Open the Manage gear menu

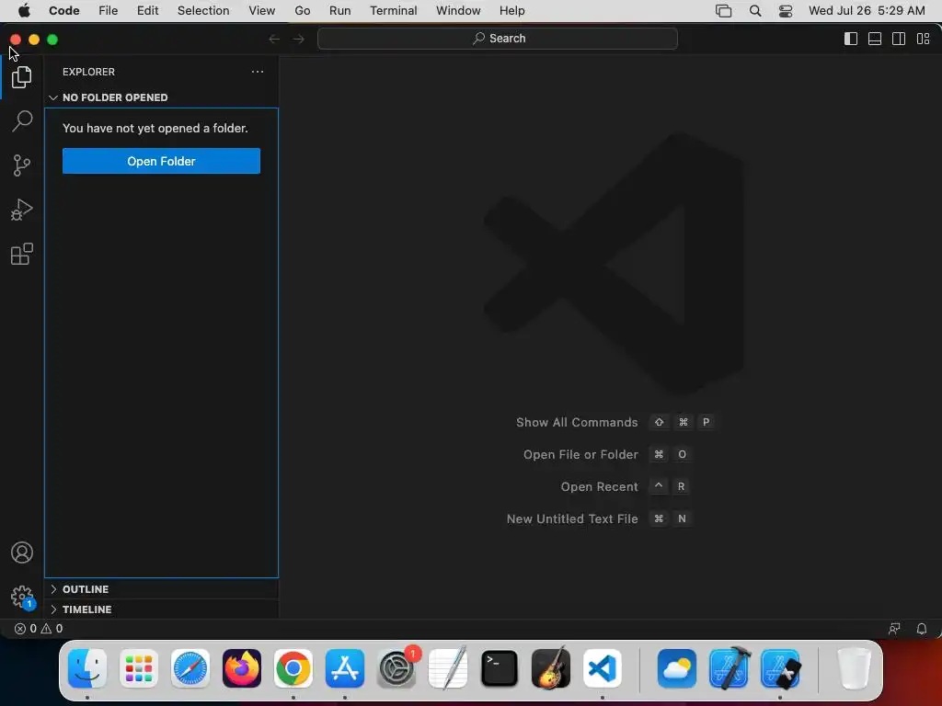pyautogui.click(x=22, y=597)
